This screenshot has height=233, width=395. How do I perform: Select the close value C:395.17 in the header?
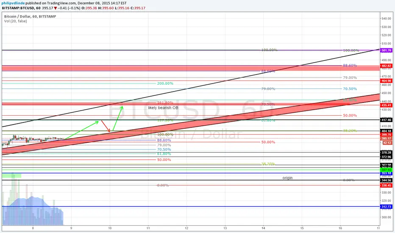(138, 8)
